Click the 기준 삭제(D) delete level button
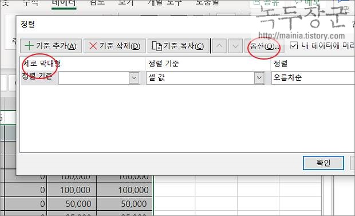355x216 pixels. point(115,46)
